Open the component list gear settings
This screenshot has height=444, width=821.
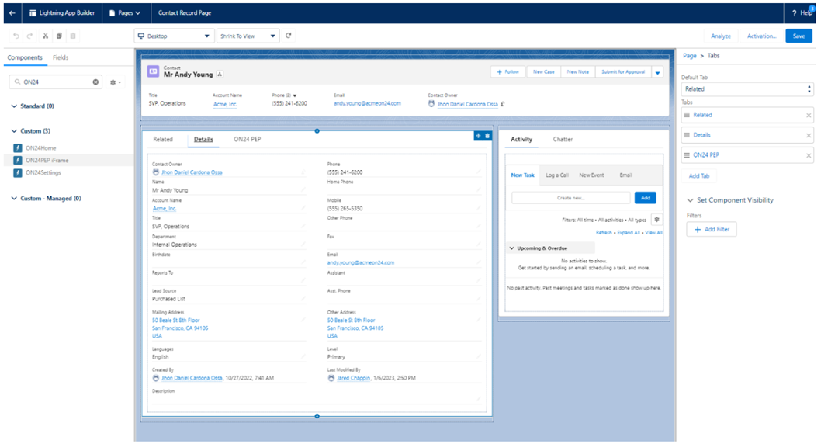click(x=115, y=82)
